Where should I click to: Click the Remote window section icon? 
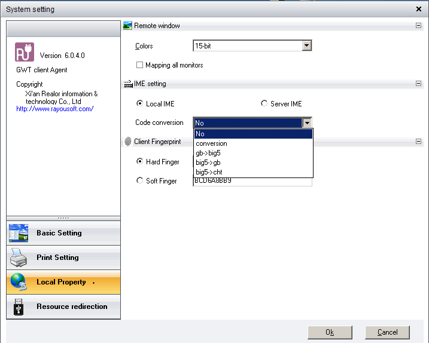127,26
